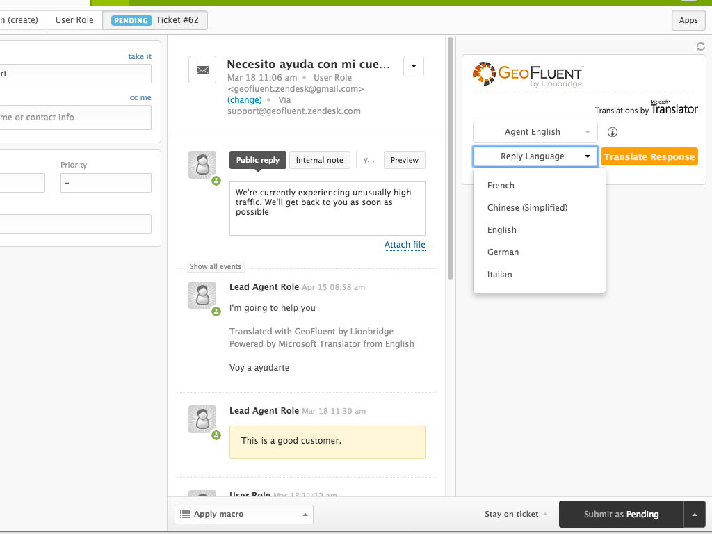Screen dimensions: 712x534
Task: Toggle the Apps panel button
Action: coord(688,20)
